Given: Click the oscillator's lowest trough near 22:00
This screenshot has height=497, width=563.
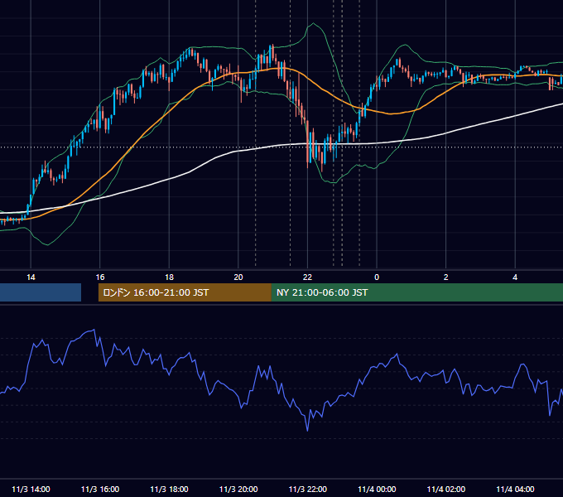Looking at the screenshot, I should point(307,429).
